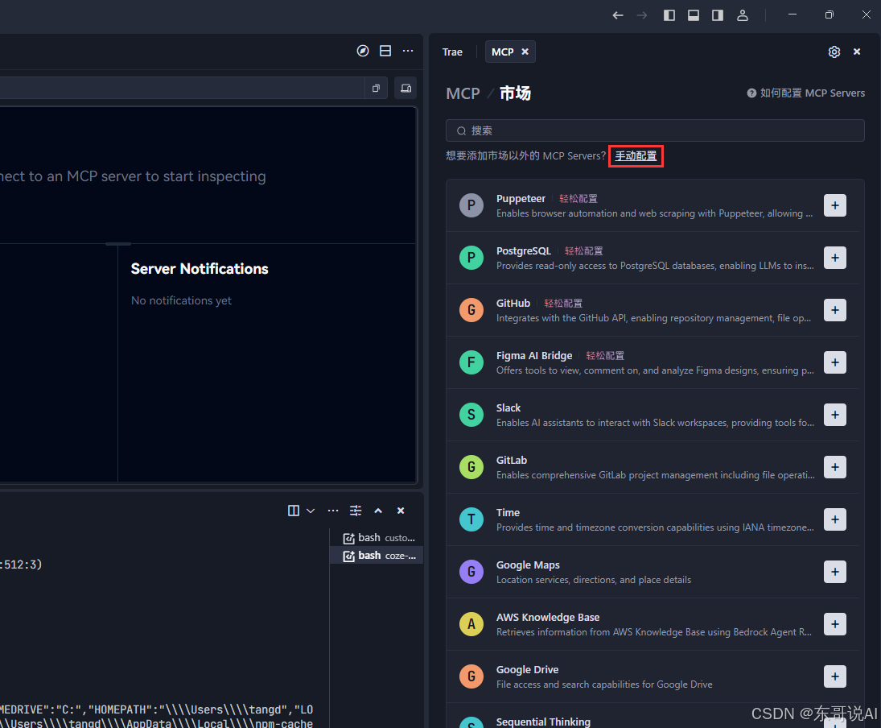Maximize terminal panel with up chevron
881x728 pixels.
378,511
